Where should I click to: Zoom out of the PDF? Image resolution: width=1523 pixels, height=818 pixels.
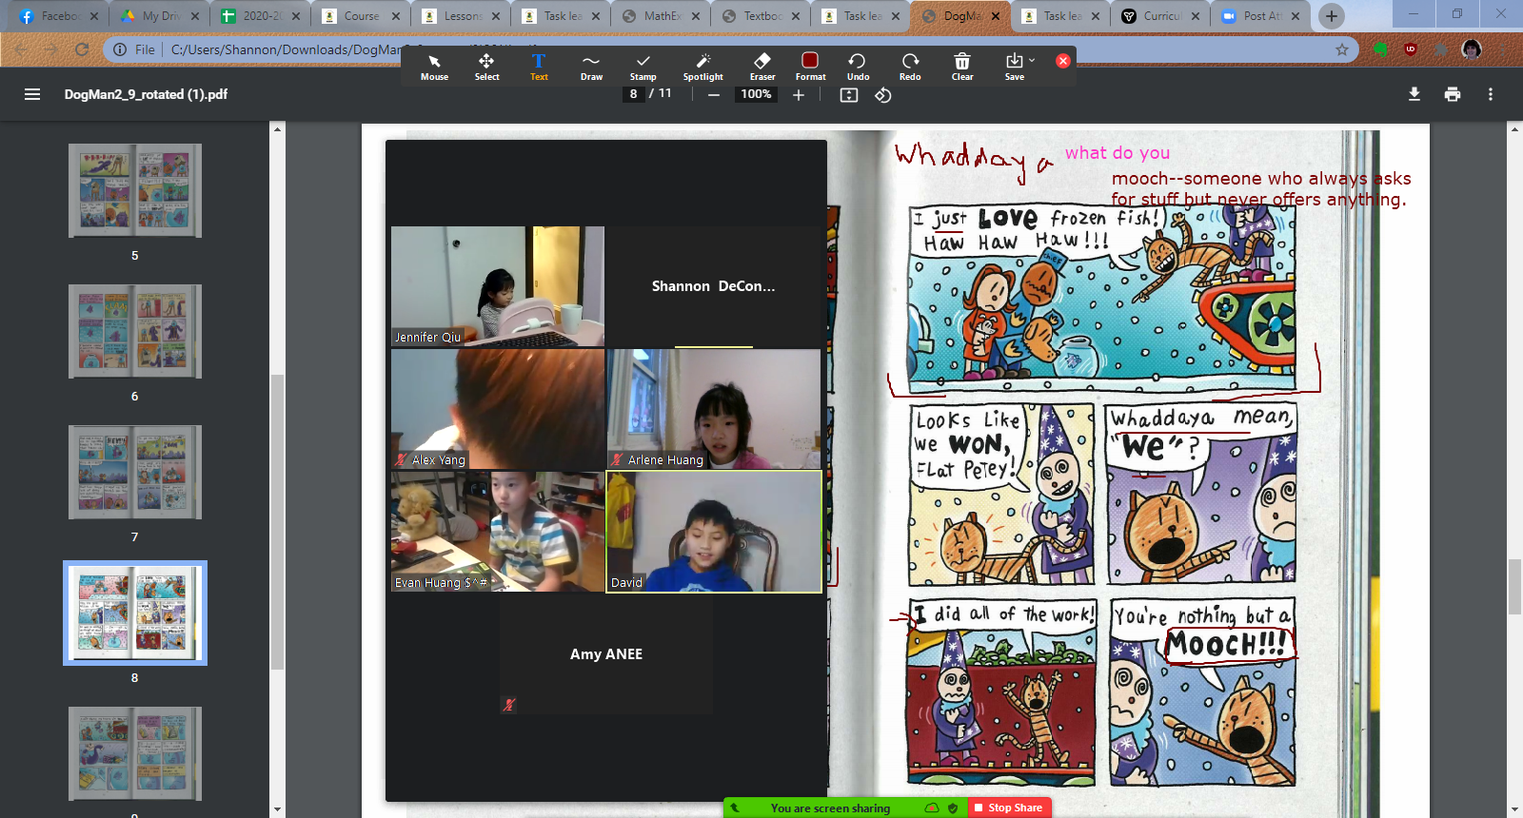pyautogui.click(x=713, y=95)
